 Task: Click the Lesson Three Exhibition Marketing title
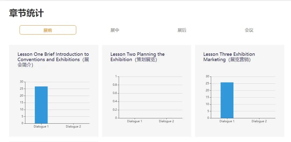coord(229,57)
